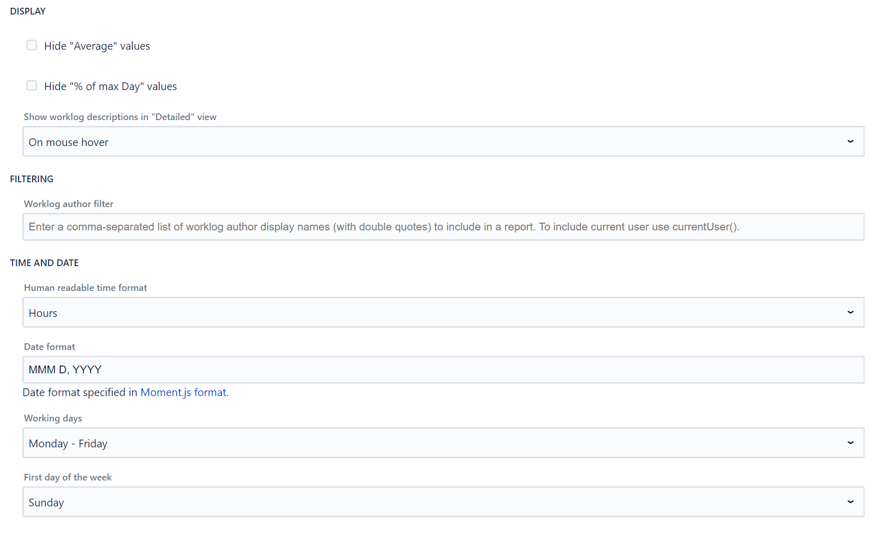Click the chevron arrow beside "Monday - Friday"
The image size is (875, 539).
[850, 443]
